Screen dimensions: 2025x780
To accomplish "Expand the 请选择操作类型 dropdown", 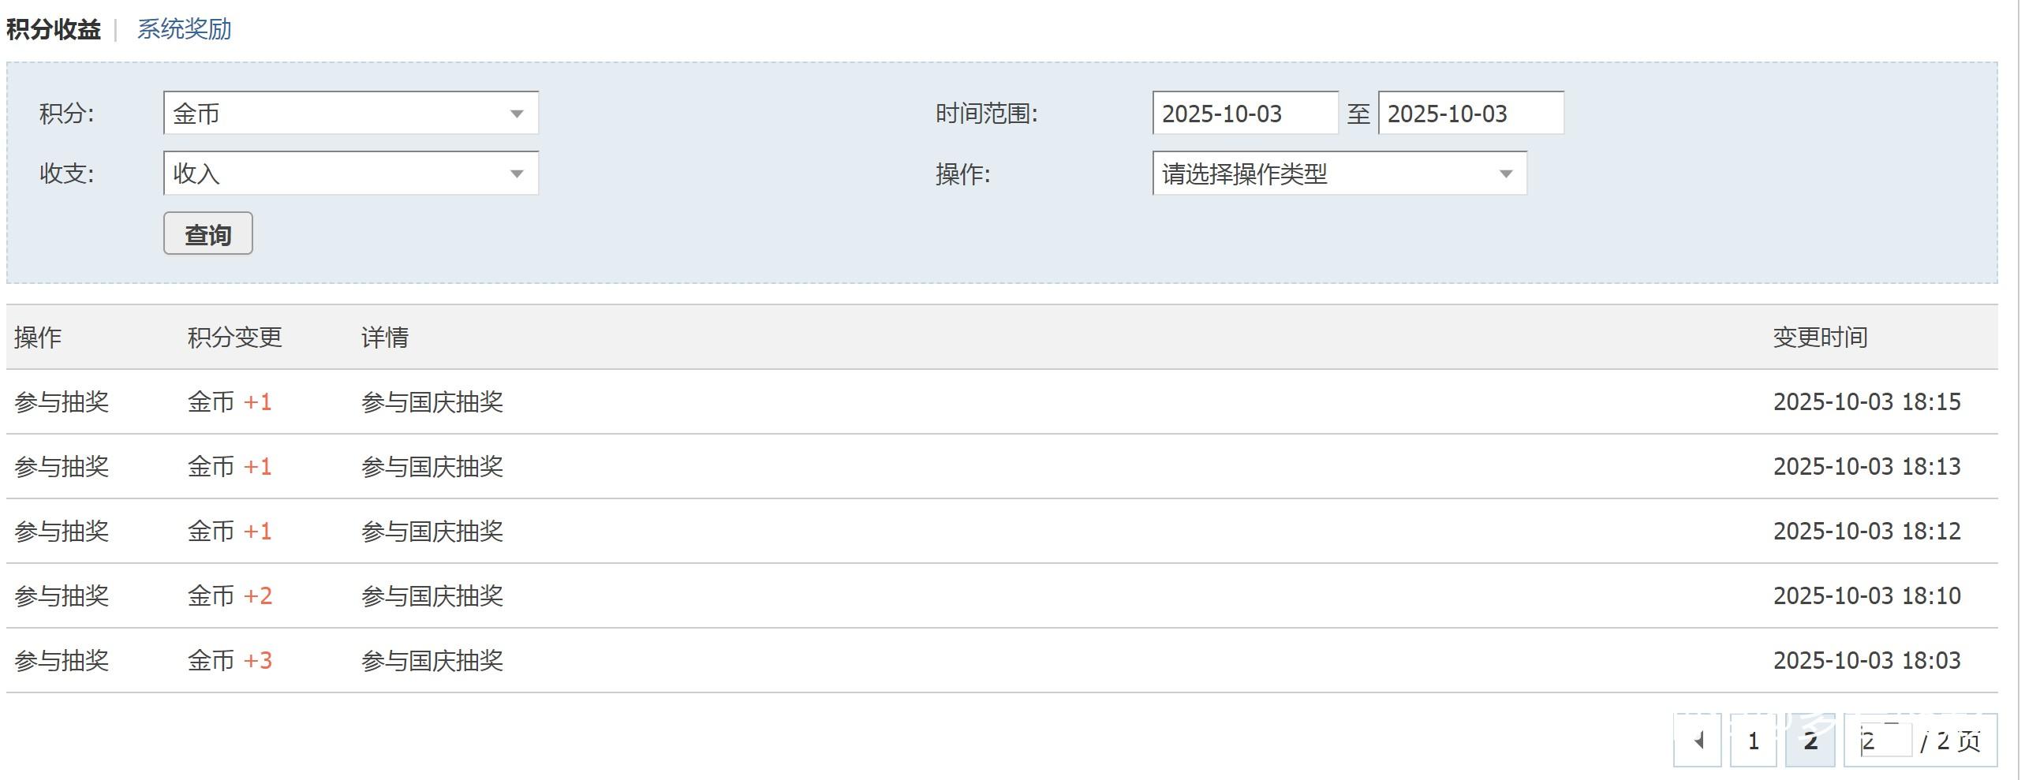I will (x=1339, y=174).
